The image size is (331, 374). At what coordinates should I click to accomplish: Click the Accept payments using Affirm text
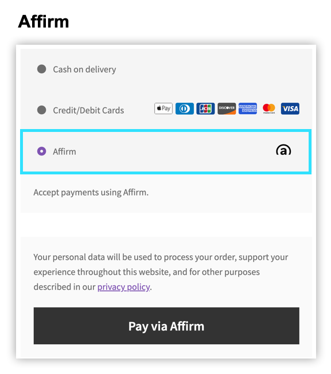(x=91, y=193)
